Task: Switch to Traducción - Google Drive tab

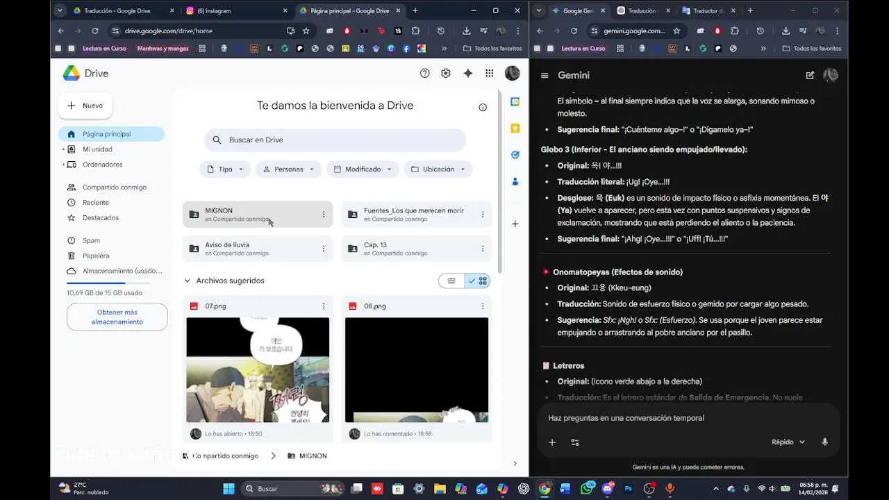Action: 123,10
